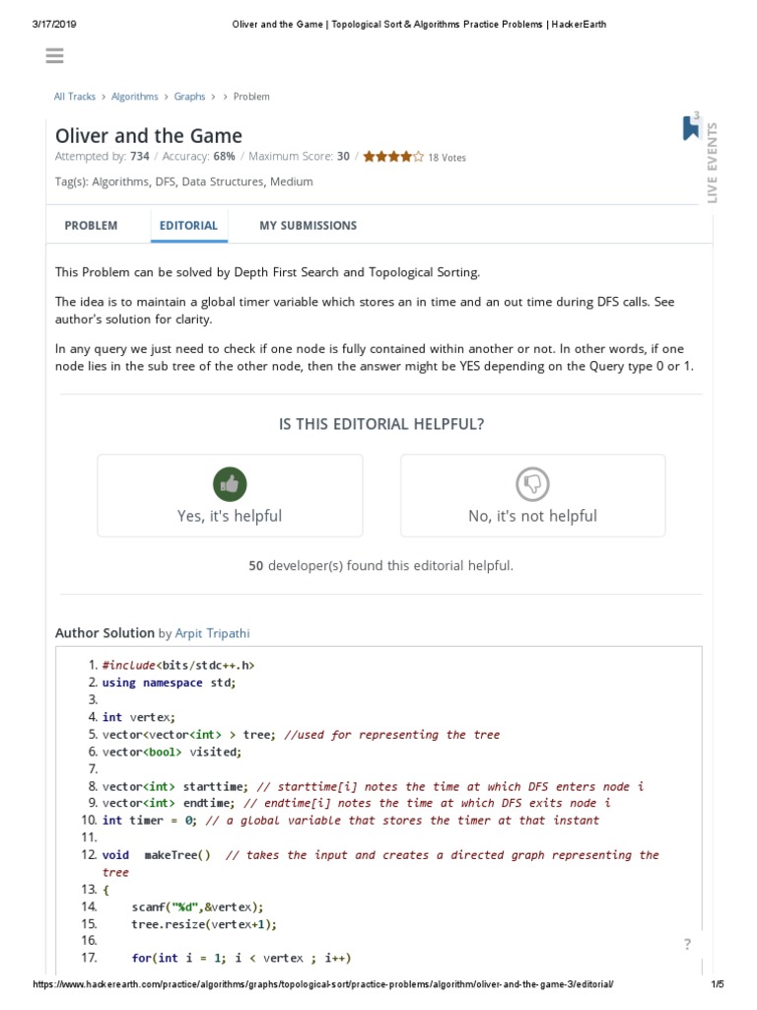
Task: Click the thumbs-up helpful icon
Action: [230, 484]
